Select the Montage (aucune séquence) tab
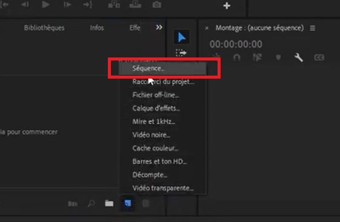 tap(259, 28)
